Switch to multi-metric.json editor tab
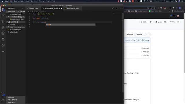Viewport: 185px width, 104px height. point(73,8)
